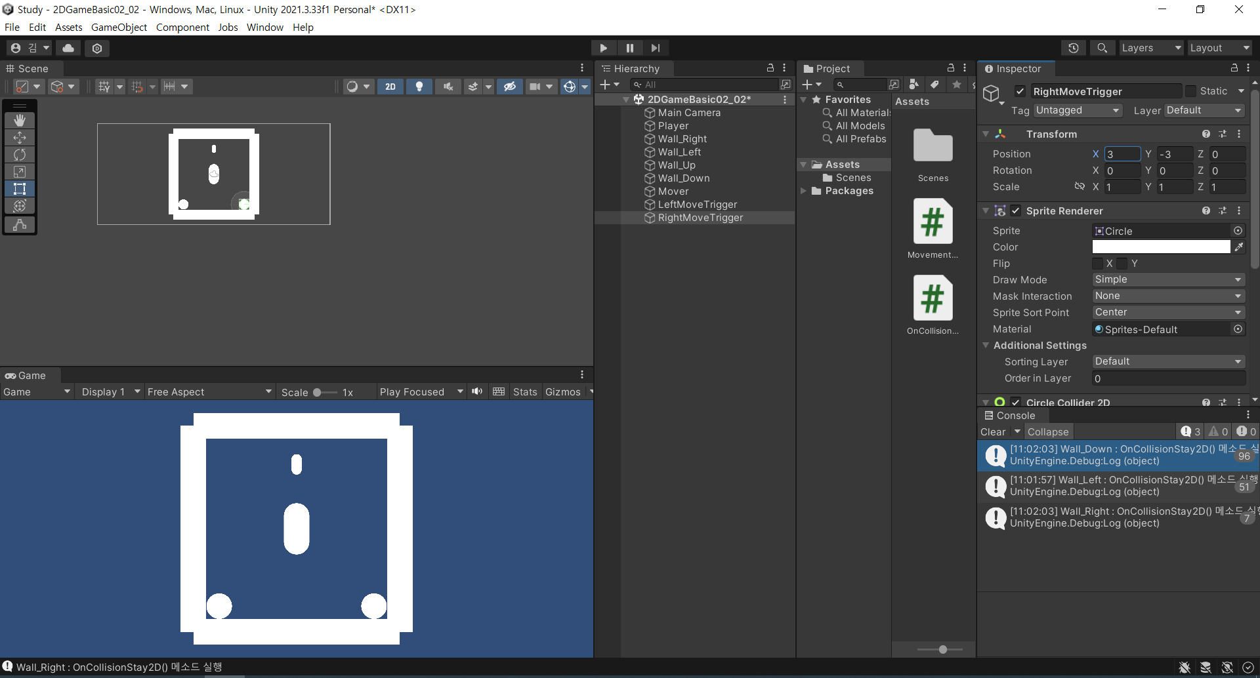Click the Clear button in Console
The image size is (1260, 678).
(992, 431)
